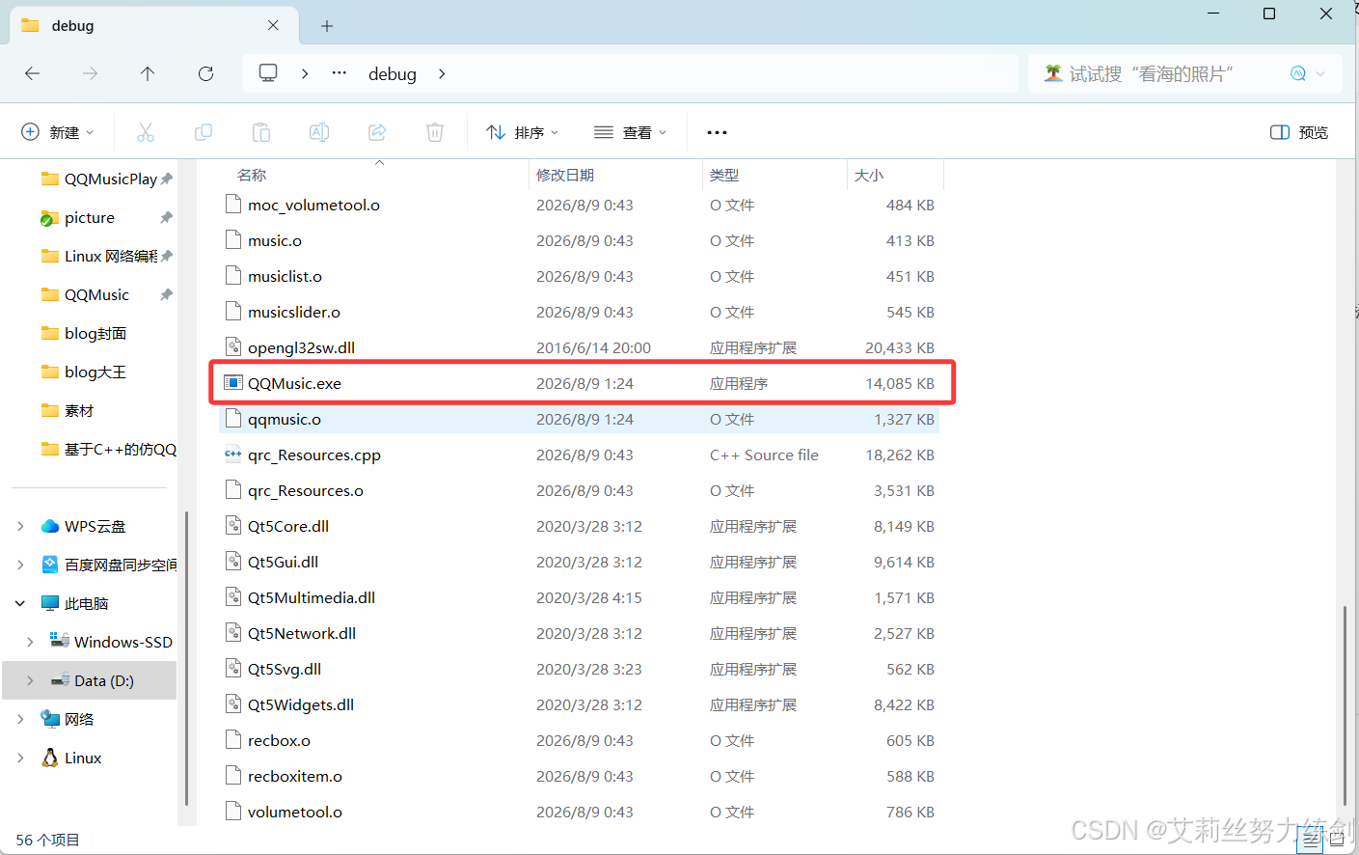Screen dimensions: 1359x855
Task: Sort files by 名称 column
Action: point(373,175)
